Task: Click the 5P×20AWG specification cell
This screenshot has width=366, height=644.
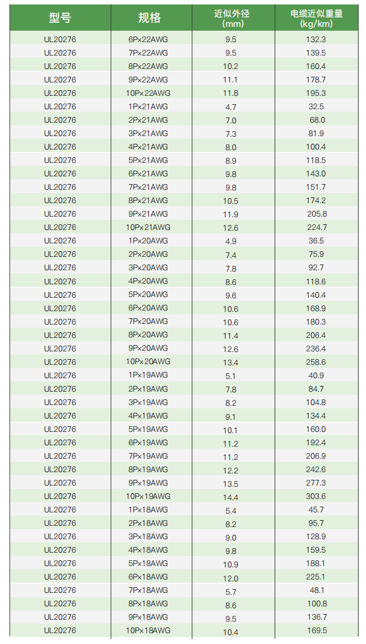Action: tap(148, 295)
